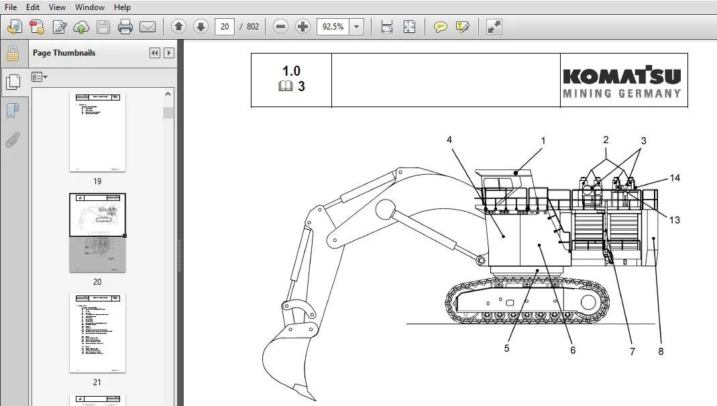Open the Attachments paperclip panel
The image size is (717, 406).
(13, 139)
